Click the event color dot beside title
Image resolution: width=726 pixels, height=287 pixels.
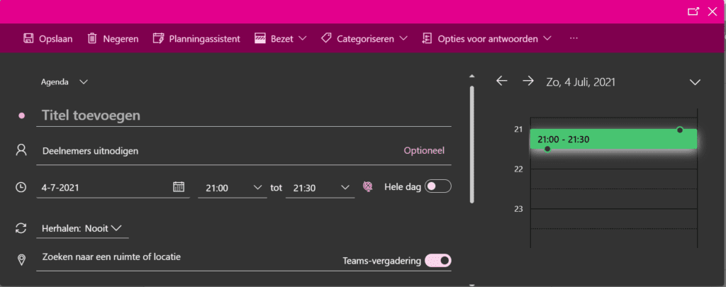[x=21, y=116]
